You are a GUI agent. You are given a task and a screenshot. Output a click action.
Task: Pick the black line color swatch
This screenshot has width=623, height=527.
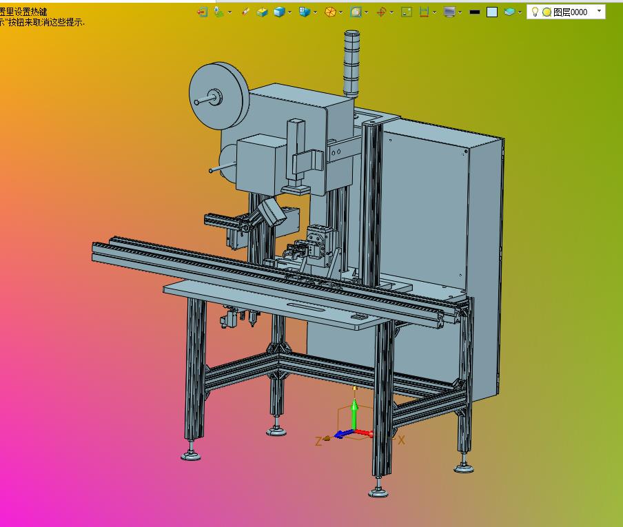tap(475, 12)
